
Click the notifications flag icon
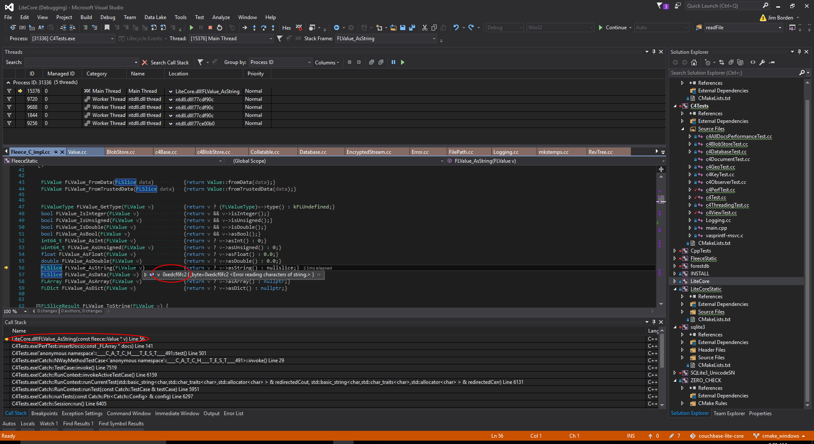point(660,6)
